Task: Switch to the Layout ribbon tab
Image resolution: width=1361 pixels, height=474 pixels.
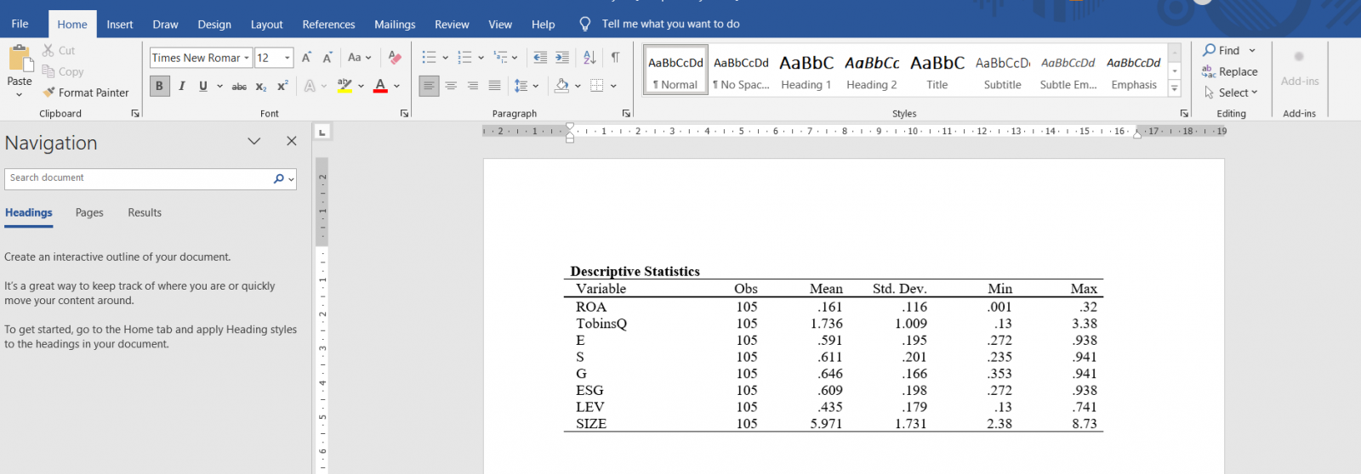Action: click(266, 25)
